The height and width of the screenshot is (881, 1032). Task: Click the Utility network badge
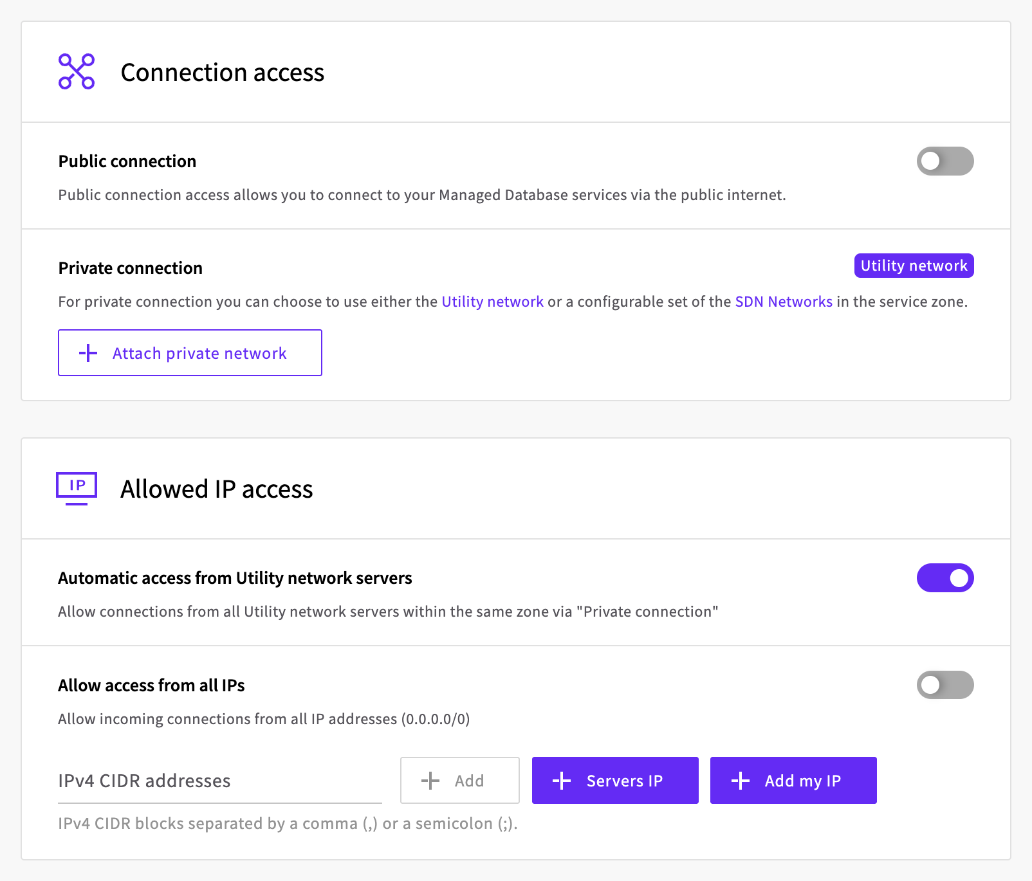[x=914, y=266]
